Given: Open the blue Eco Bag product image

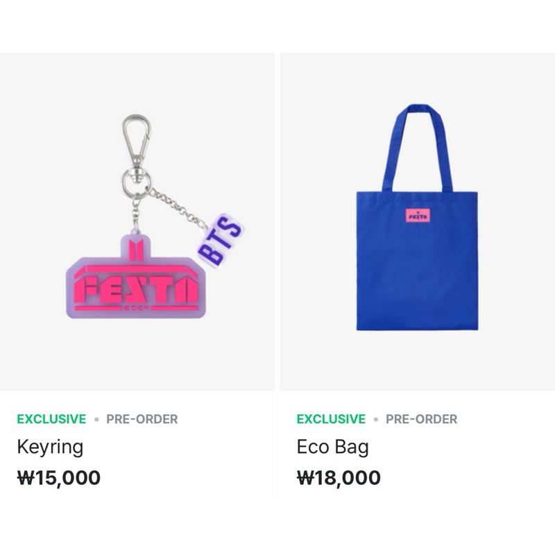Looking at the screenshot, I should pos(418,221).
